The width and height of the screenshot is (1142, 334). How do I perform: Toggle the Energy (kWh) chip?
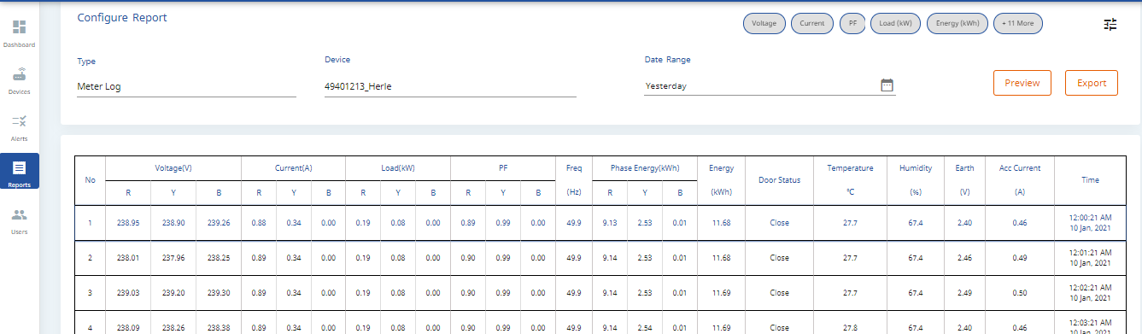coord(958,23)
